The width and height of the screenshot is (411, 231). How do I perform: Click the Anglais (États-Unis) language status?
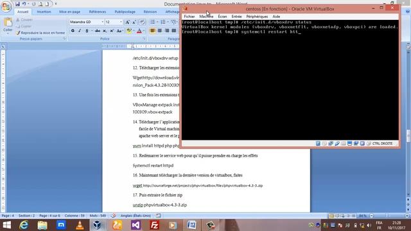(x=136, y=216)
